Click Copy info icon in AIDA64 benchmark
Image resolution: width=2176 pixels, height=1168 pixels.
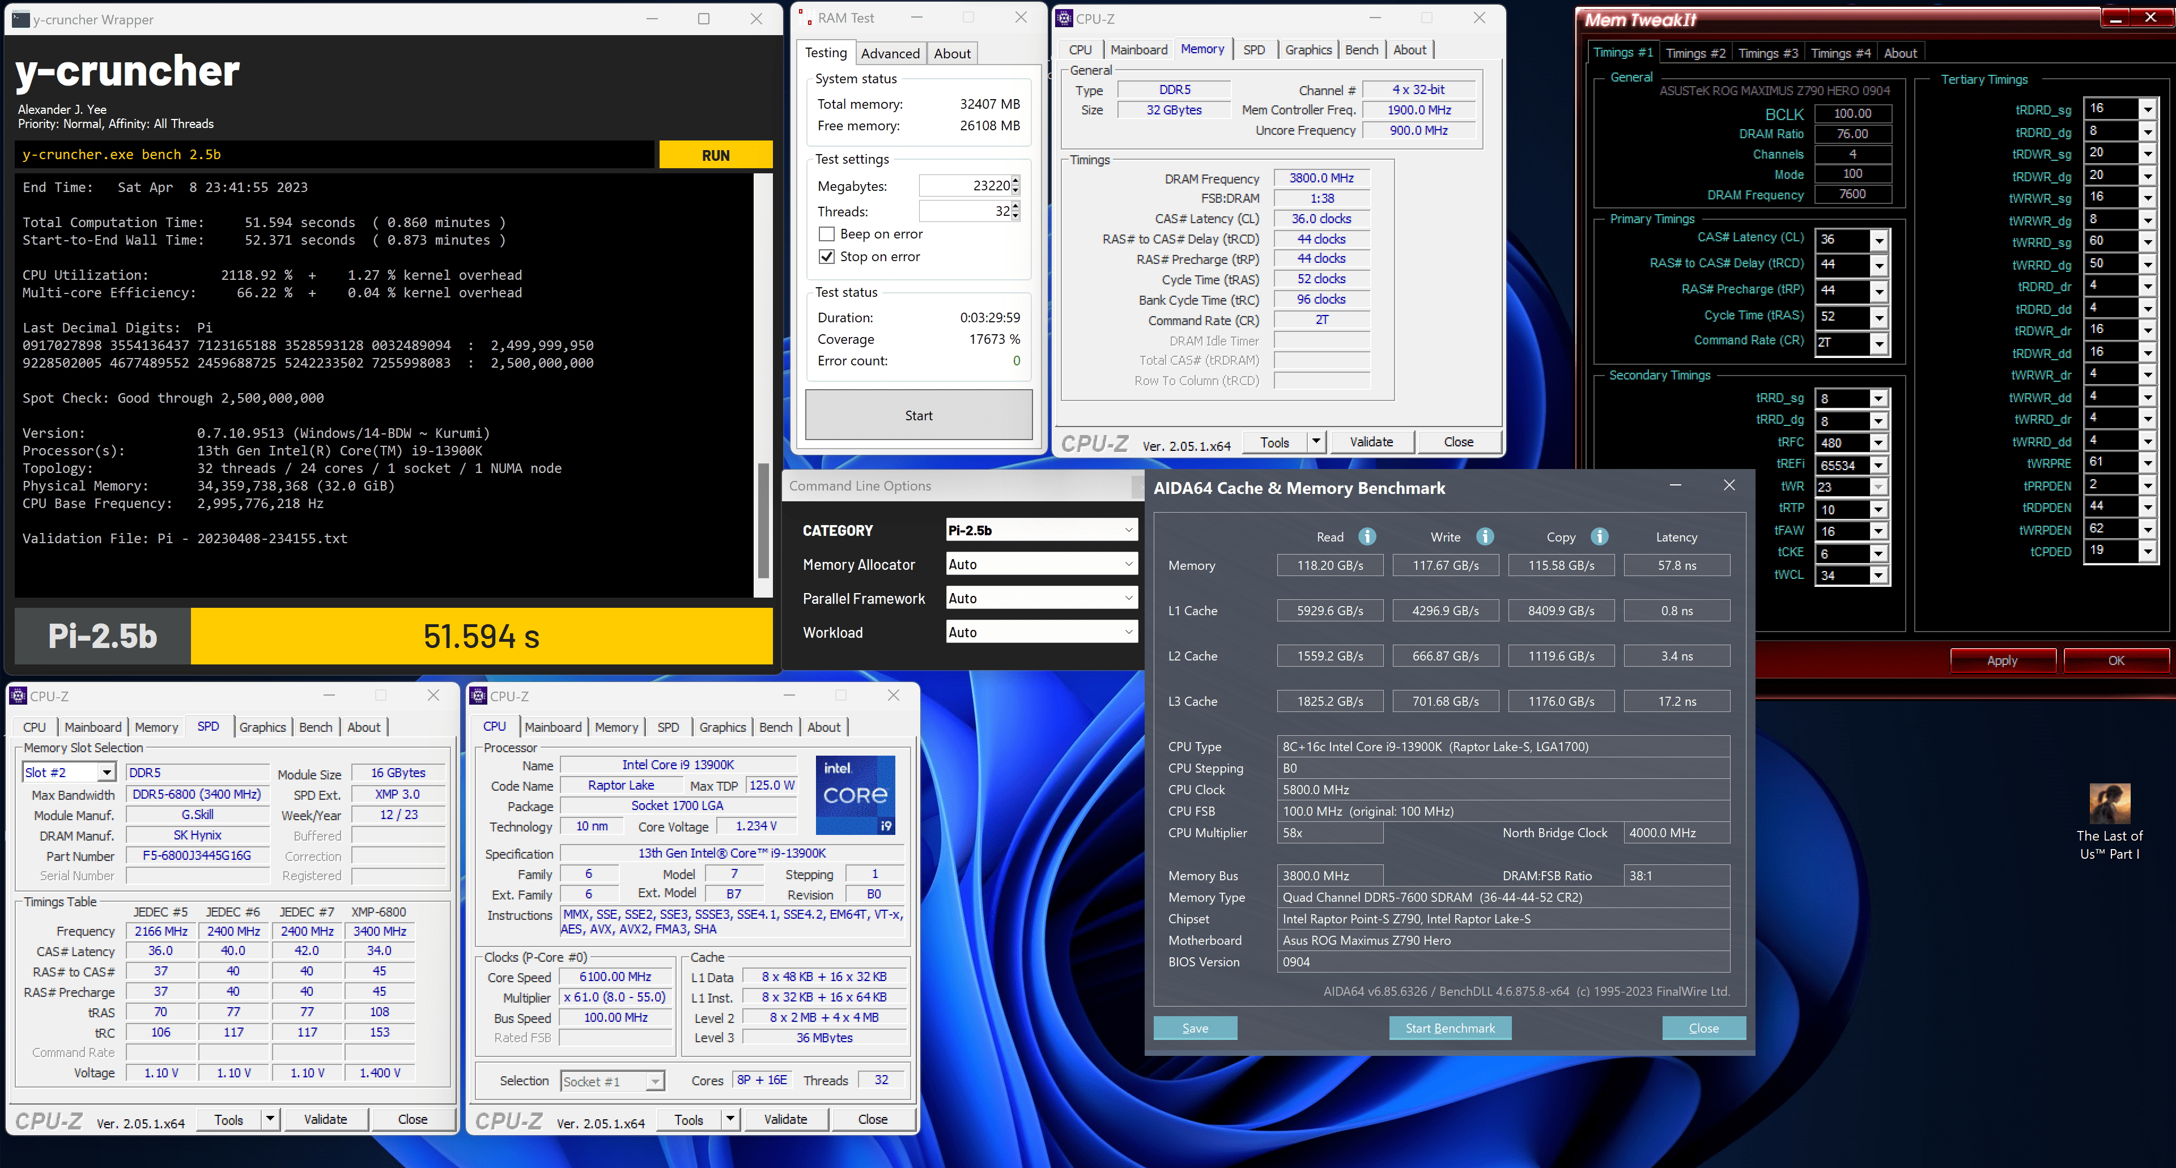(1599, 537)
